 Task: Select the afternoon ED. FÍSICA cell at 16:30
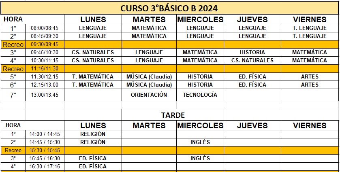93,166
